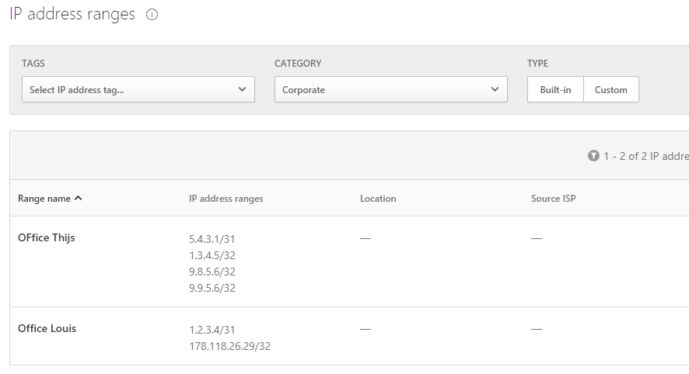The image size is (689, 374).
Task: Click the Location column header
Action: tap(378, 199)
